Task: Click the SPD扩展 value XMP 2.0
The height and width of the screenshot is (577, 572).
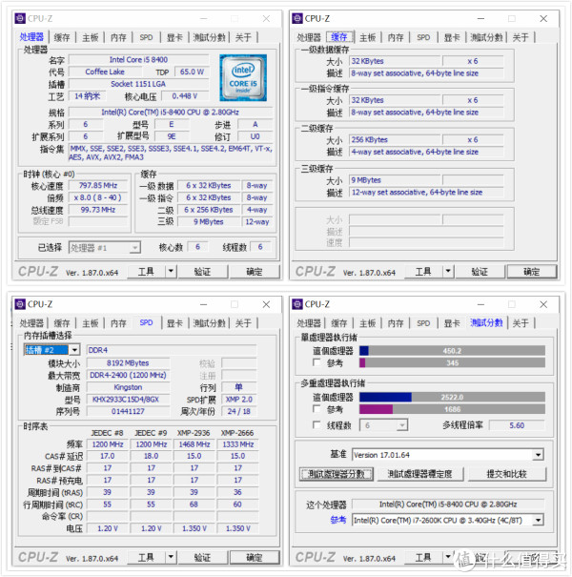Action: (239, 400)
